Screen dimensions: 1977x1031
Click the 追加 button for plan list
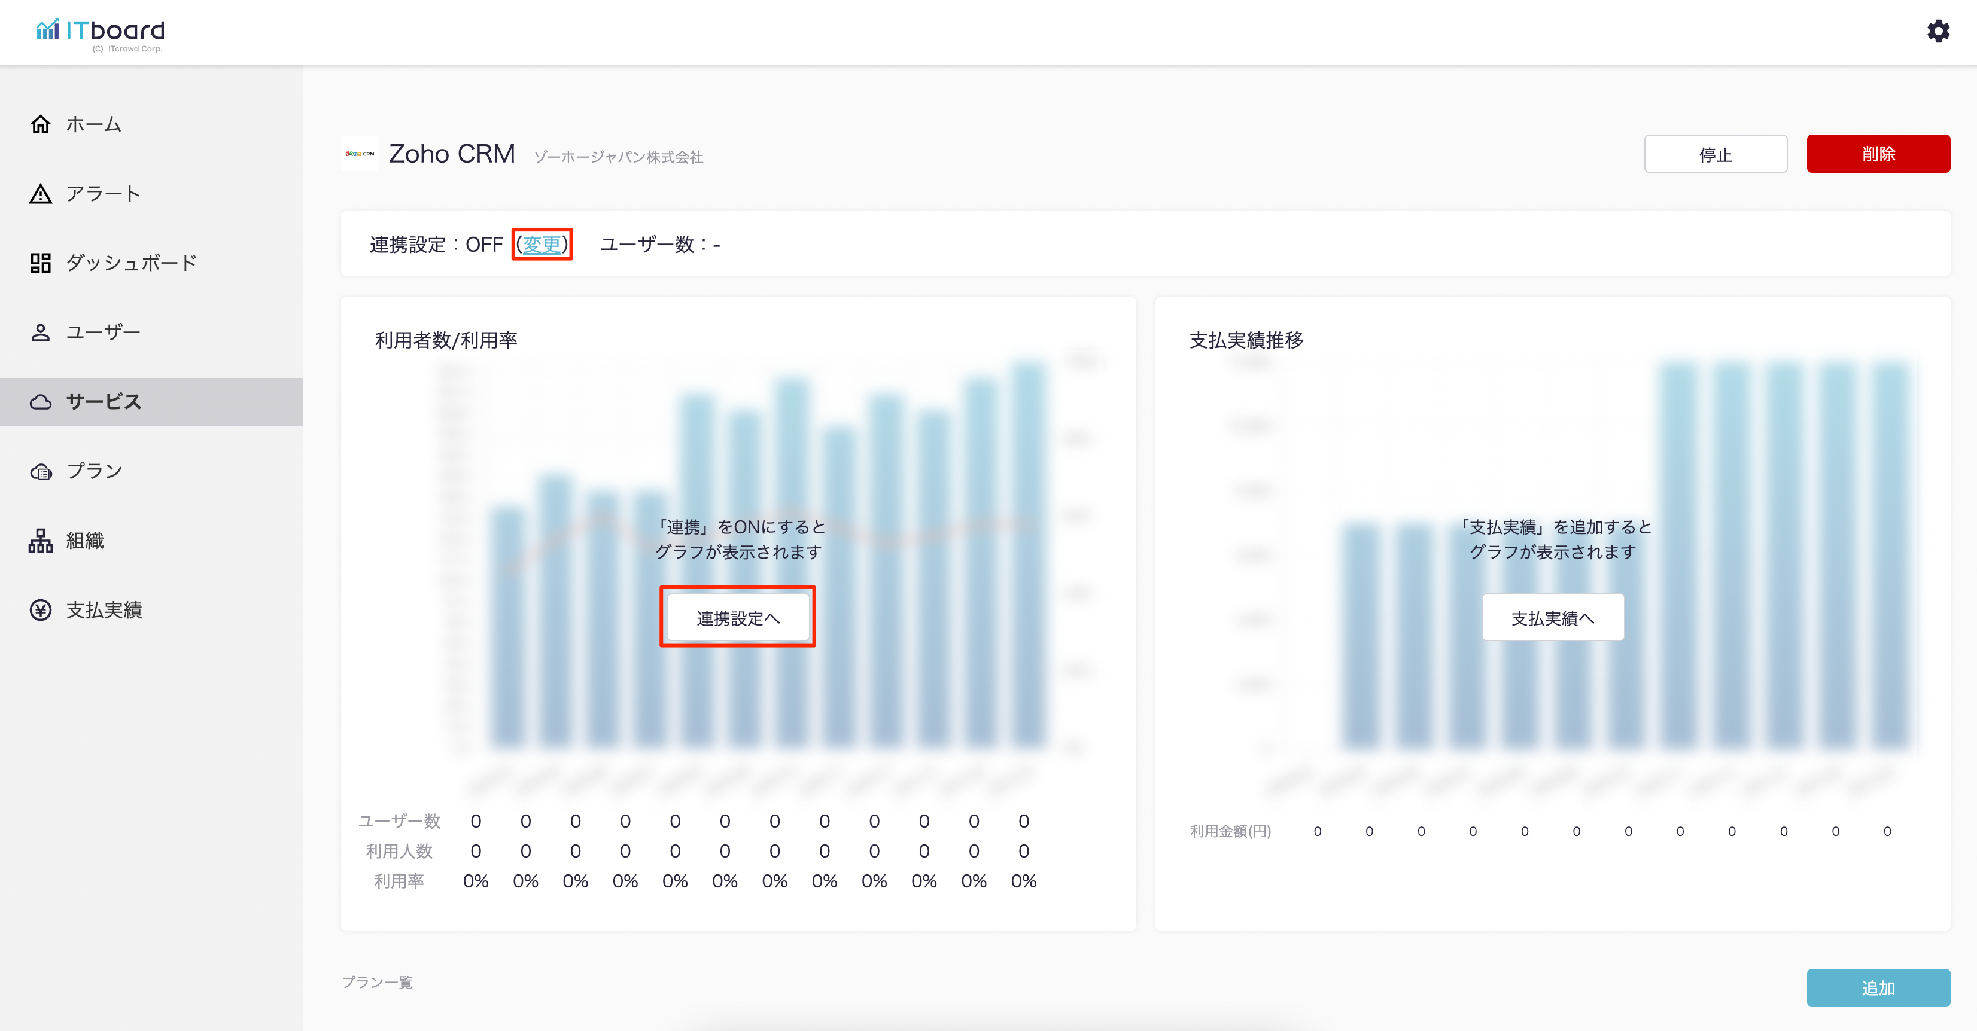point(1878,988)
